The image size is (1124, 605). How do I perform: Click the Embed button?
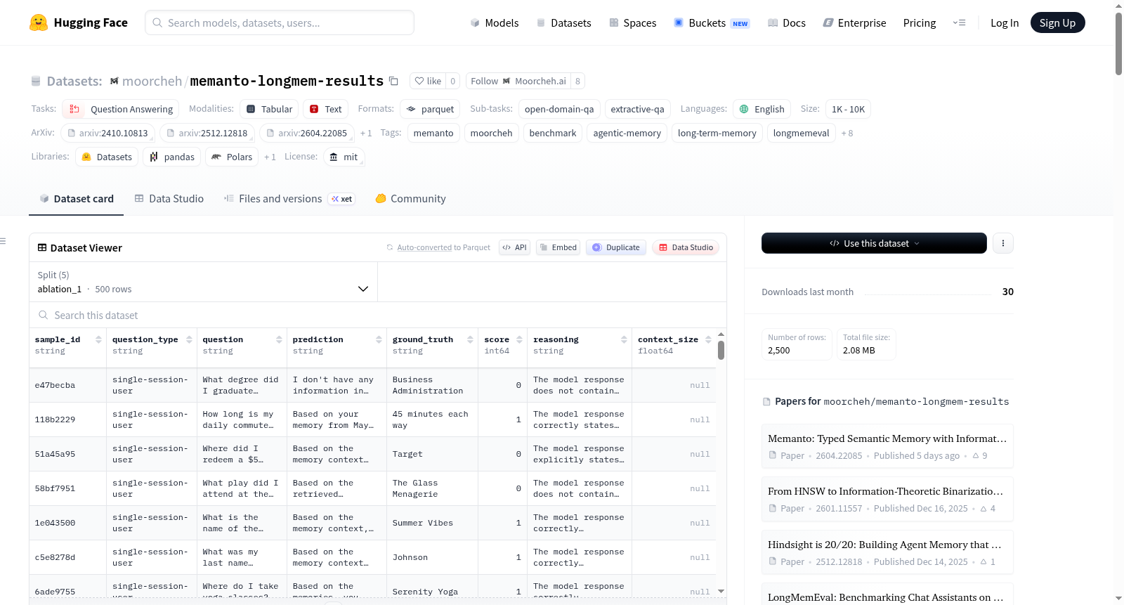pos(558,247)
